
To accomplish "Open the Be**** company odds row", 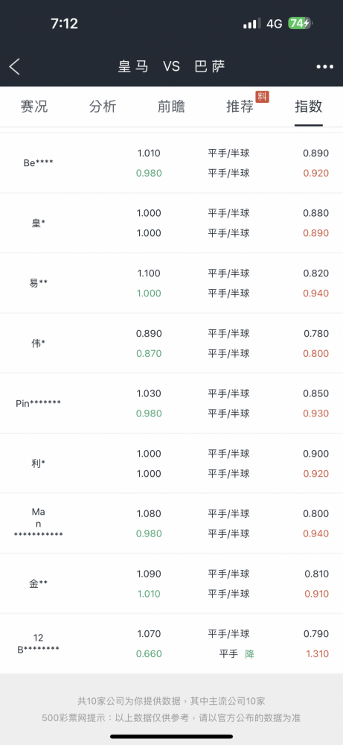I will 171,163.
